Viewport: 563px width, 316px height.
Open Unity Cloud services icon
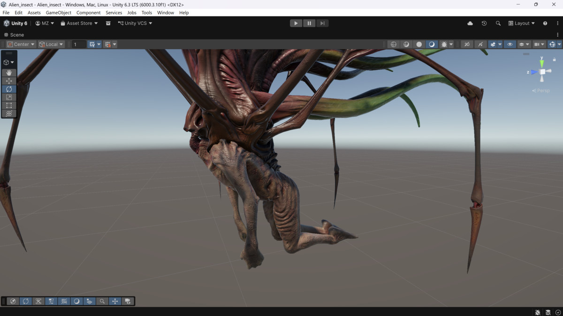tap(470, 23)
